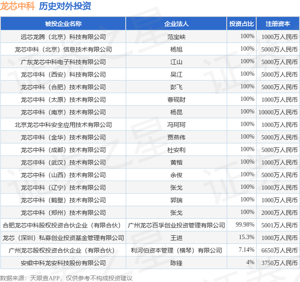Click legal person 曹砚财

tap(176, 100)
